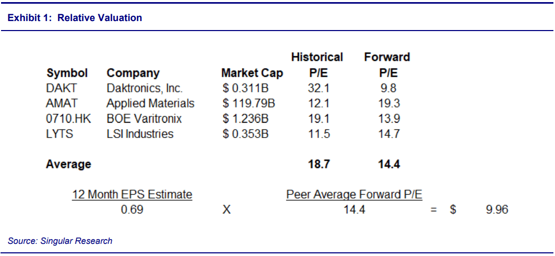Select the DAKT ticker symbol cell

62,88
